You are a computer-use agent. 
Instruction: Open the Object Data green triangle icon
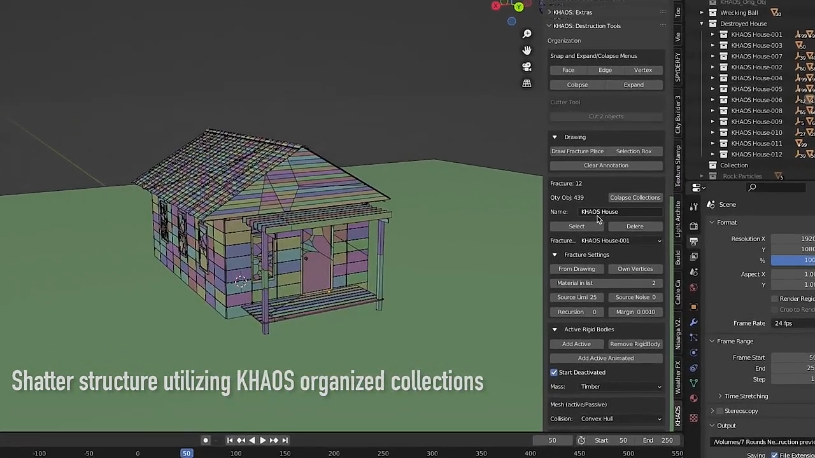coord(693,383)
